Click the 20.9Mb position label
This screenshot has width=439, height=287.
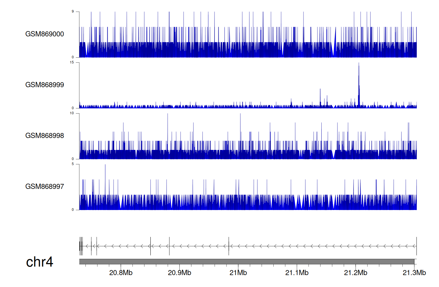coord(179,273)
